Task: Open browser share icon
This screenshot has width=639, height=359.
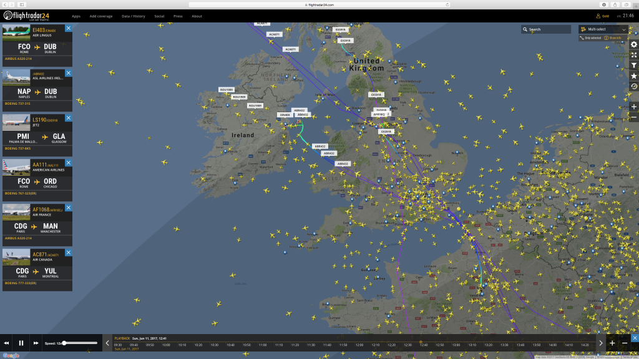Action: tap(615, 5)
